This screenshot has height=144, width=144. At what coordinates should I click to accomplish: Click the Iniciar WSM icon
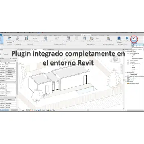coord(108,39)
